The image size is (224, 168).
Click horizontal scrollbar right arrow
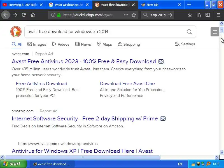[x=217, y=157]
